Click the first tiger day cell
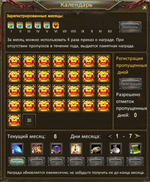The height and width of the screenshot is (182, 150). (x=14, y=61)
